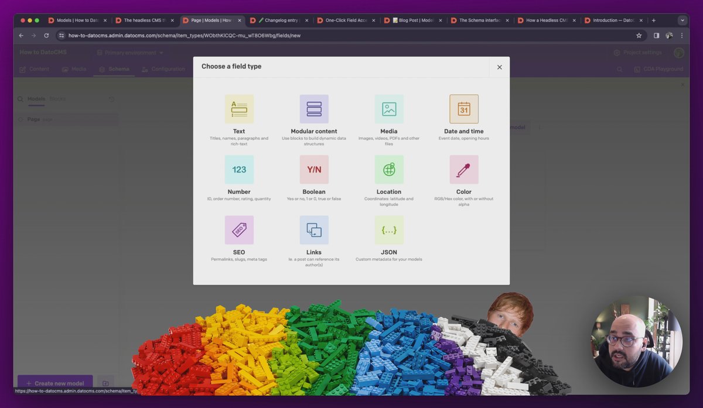Open the Chrome three-dot menu
This screenshot has height=408, width=703.
click(682, 35)
